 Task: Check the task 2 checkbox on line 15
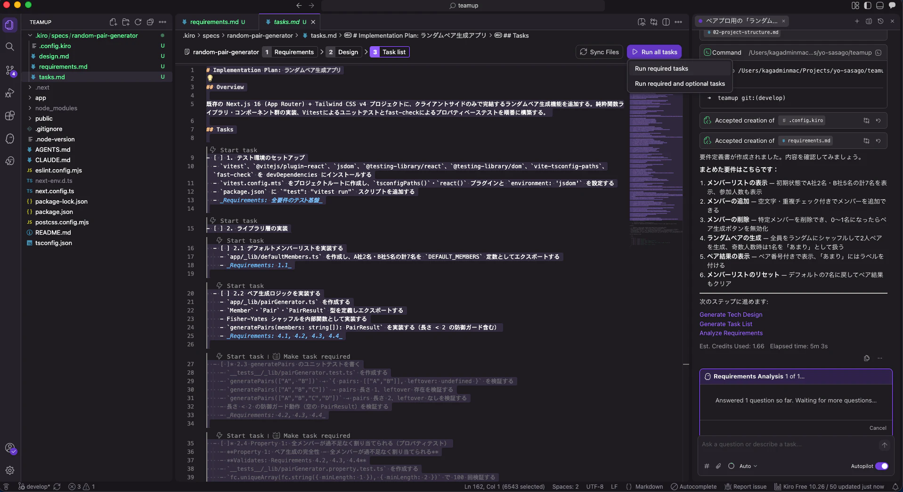click(x=218, y=229)
